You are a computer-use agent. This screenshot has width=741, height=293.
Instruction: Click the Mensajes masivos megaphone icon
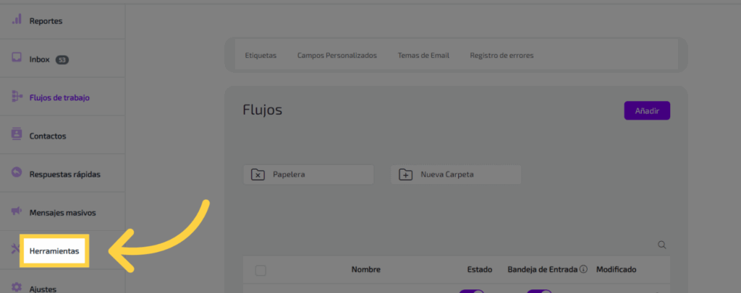(17, 211)
